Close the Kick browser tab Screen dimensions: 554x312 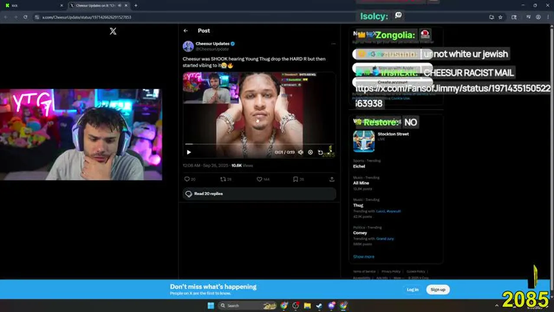tap(61, 6)
